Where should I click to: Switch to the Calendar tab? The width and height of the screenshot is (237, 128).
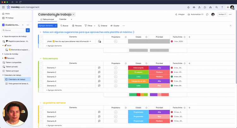63,19
